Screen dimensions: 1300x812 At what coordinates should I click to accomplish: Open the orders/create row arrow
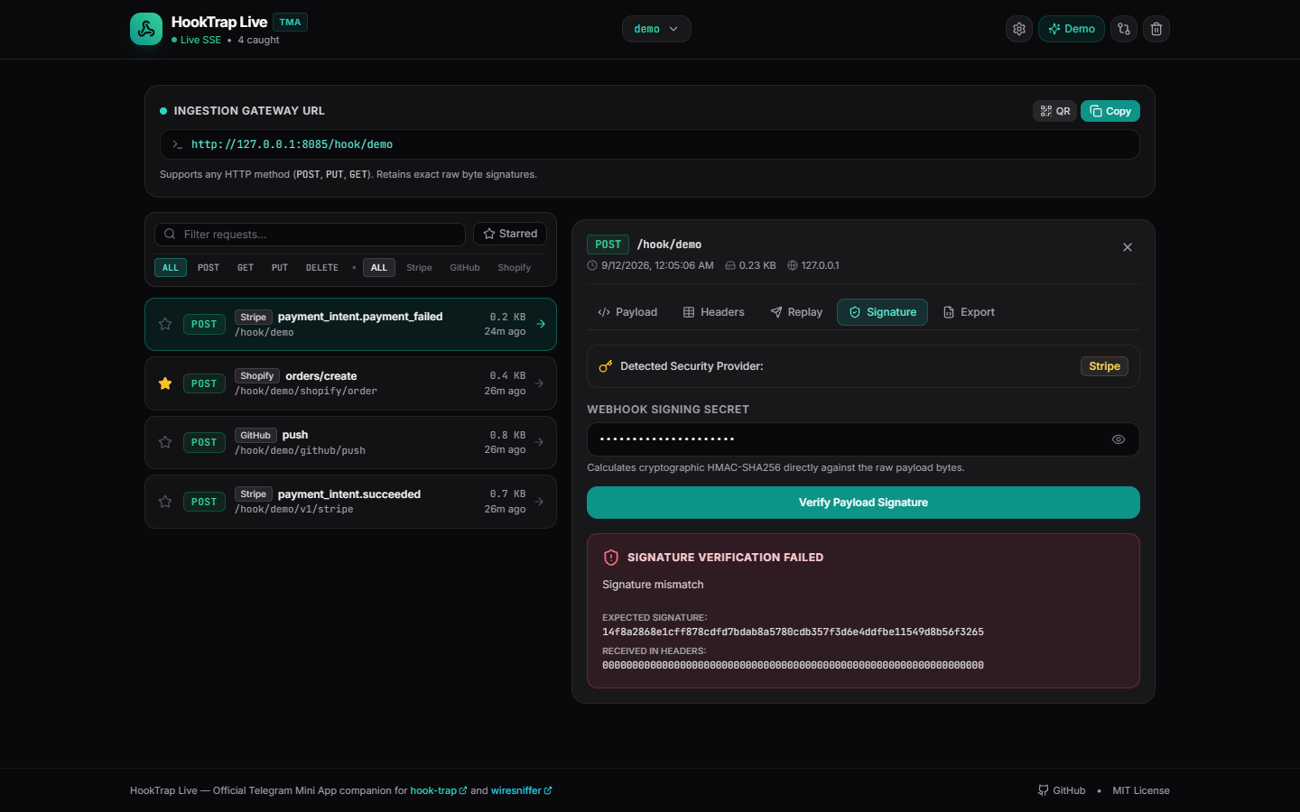(x=539, y=383)
